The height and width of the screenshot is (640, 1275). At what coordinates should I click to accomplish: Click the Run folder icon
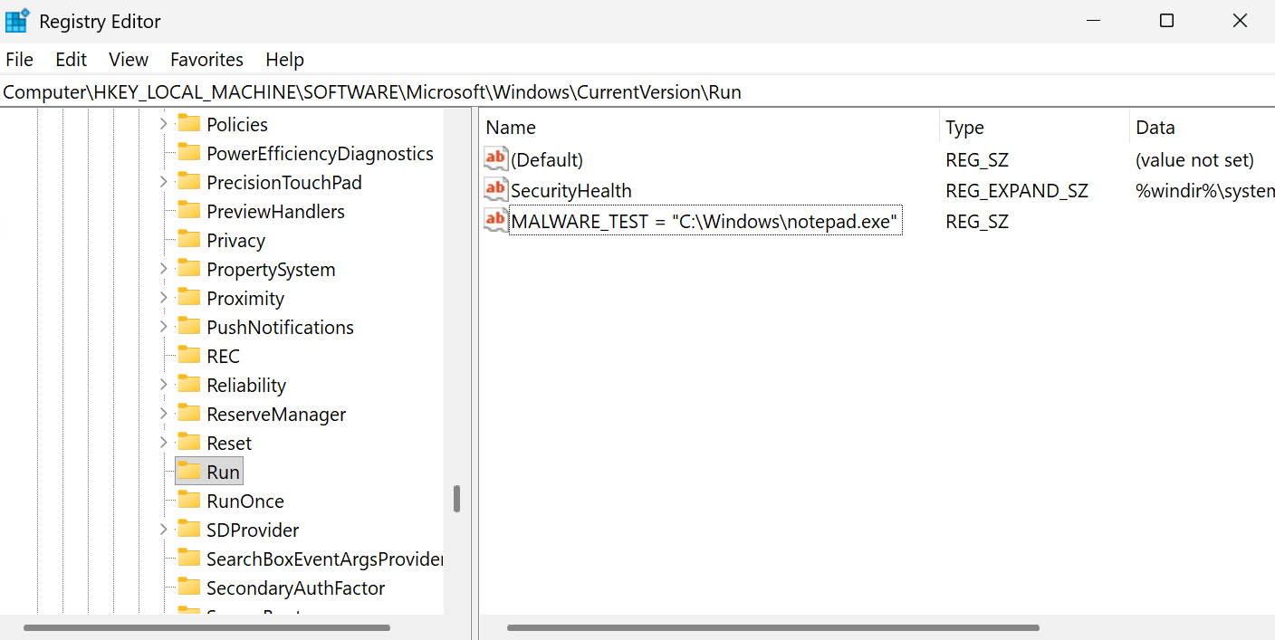(x=189, y=472)
